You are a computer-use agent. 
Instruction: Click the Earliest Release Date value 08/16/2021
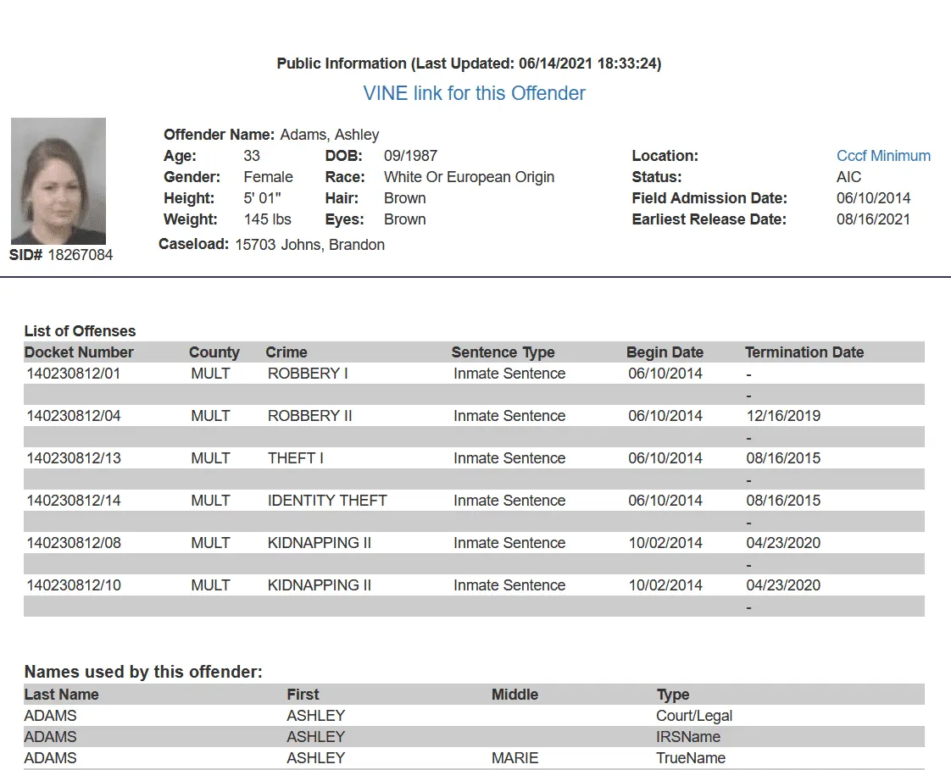pyautogui.click(x=873, y=219)
